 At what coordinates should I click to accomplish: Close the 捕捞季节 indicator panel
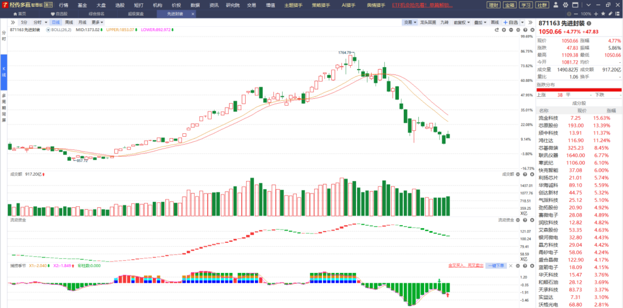tap(532, 266)
